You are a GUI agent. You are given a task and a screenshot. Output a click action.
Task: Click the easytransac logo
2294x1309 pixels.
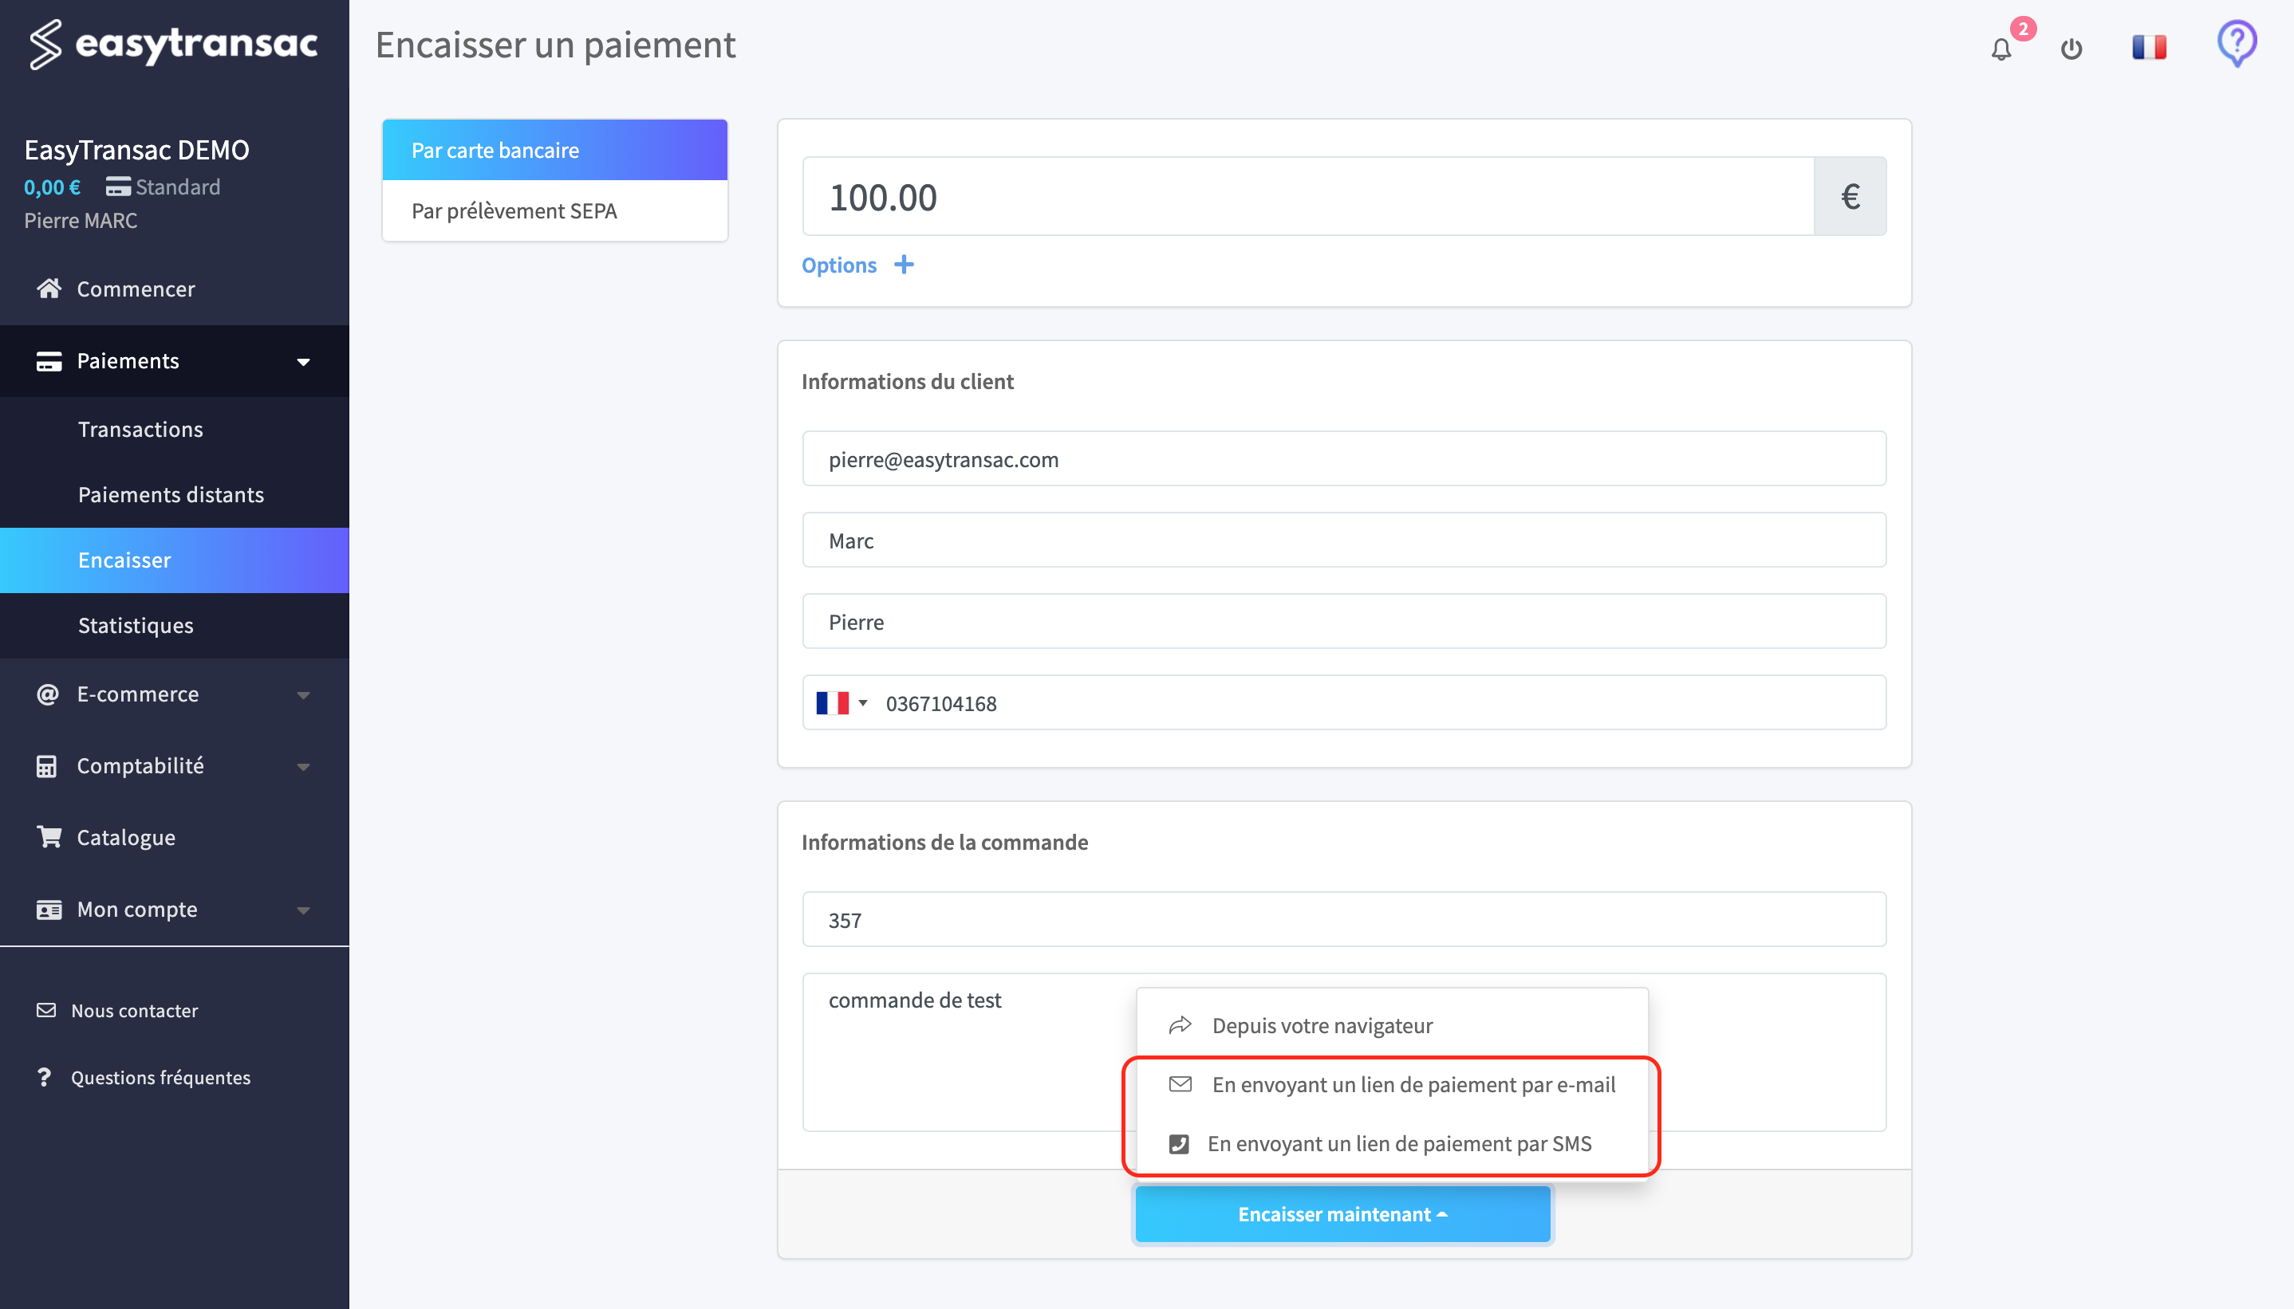tap(172, 43)
